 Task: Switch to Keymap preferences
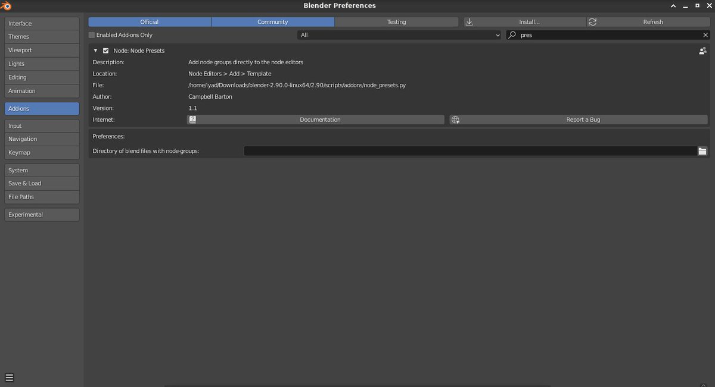(42, 153)
